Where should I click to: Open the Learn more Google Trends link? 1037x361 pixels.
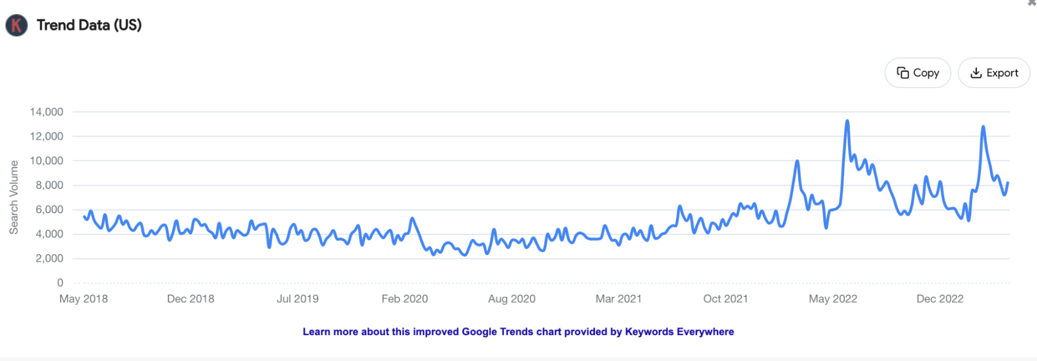click(x=518, y=332)
